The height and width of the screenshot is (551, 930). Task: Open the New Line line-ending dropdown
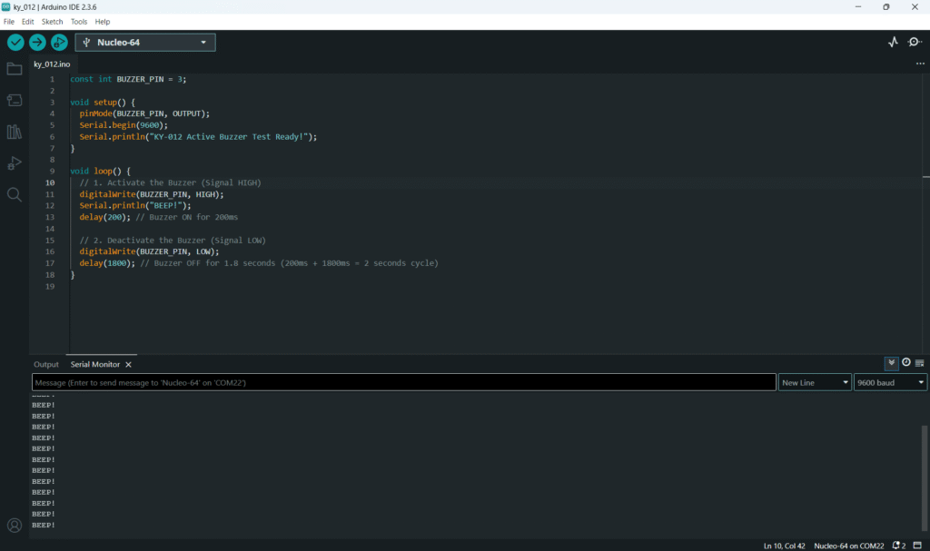coord(814,383)
